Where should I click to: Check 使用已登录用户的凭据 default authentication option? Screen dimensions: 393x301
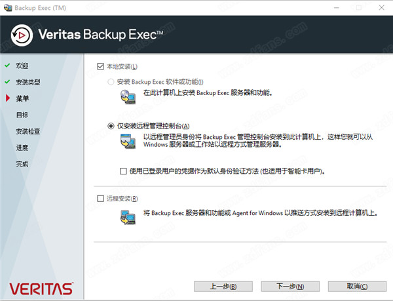coord(123,171)
